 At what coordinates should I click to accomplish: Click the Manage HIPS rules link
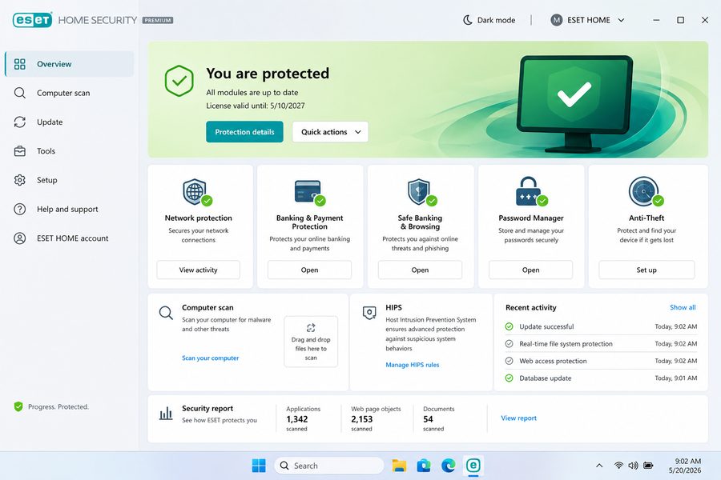click(x=412, y=365)
